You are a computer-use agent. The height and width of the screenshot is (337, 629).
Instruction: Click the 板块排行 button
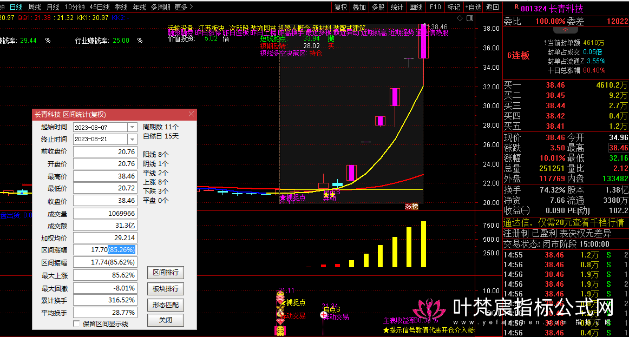point(165,288)
